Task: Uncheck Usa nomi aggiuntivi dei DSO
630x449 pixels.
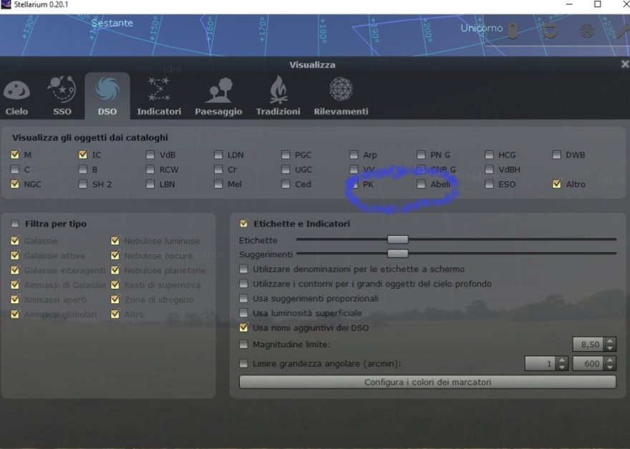Action: 243,327
